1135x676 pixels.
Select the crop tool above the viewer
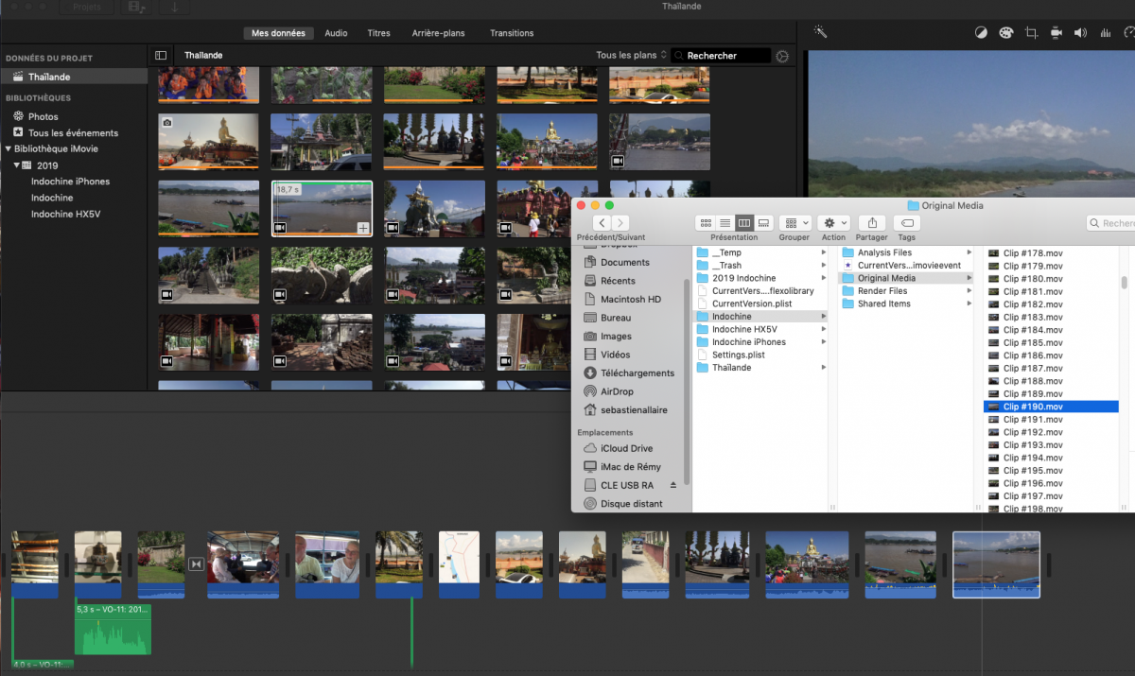pos(1031,33)
